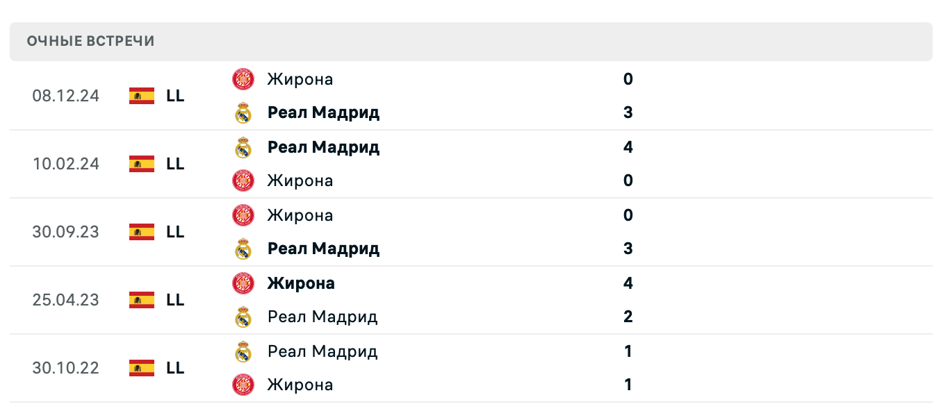948x418 pixels.
Task: Click the Girona logo in the 25.04.23 match
Action: [243, 283]
